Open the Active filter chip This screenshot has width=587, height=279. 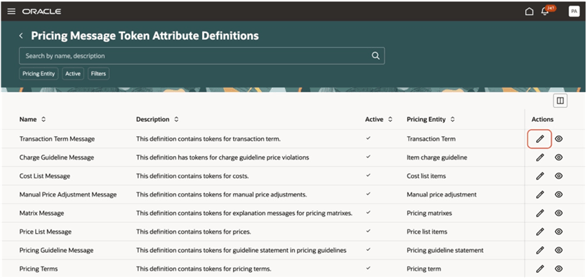73,74
